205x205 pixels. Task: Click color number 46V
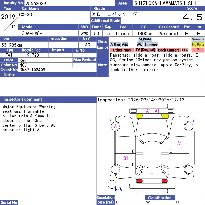(x=23, y=65)
